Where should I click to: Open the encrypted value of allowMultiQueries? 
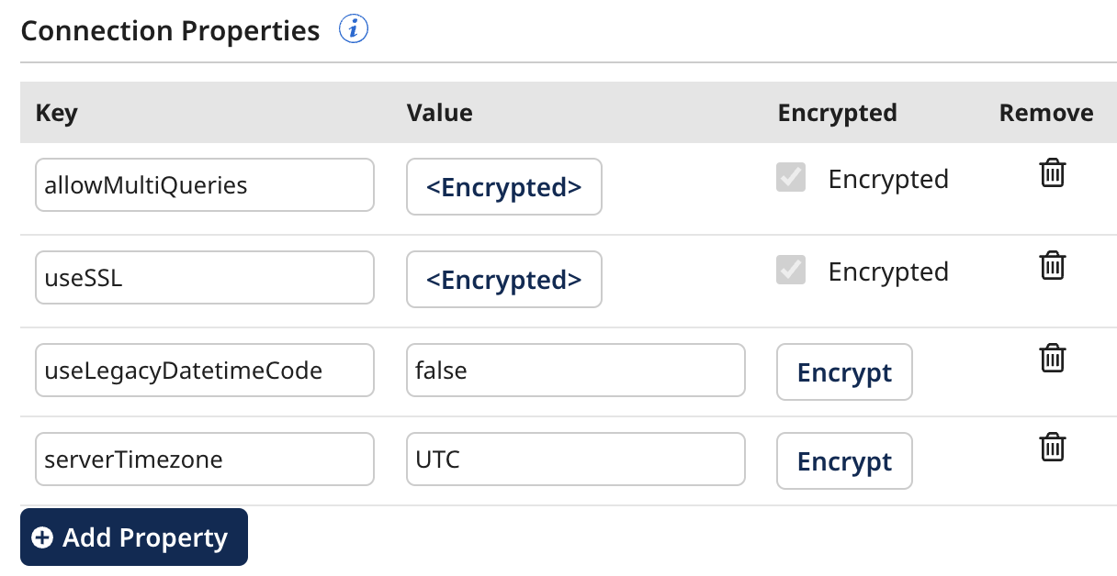click(503, 187)
